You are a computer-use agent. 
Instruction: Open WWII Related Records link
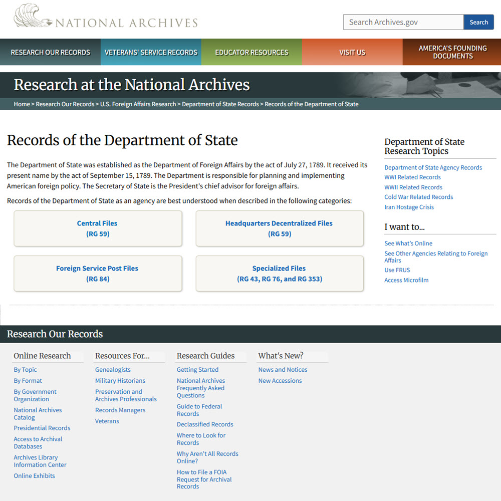point(413,187)
